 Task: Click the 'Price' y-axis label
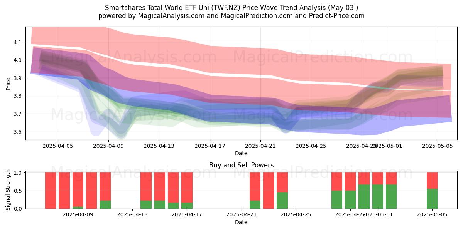(8, 83)
